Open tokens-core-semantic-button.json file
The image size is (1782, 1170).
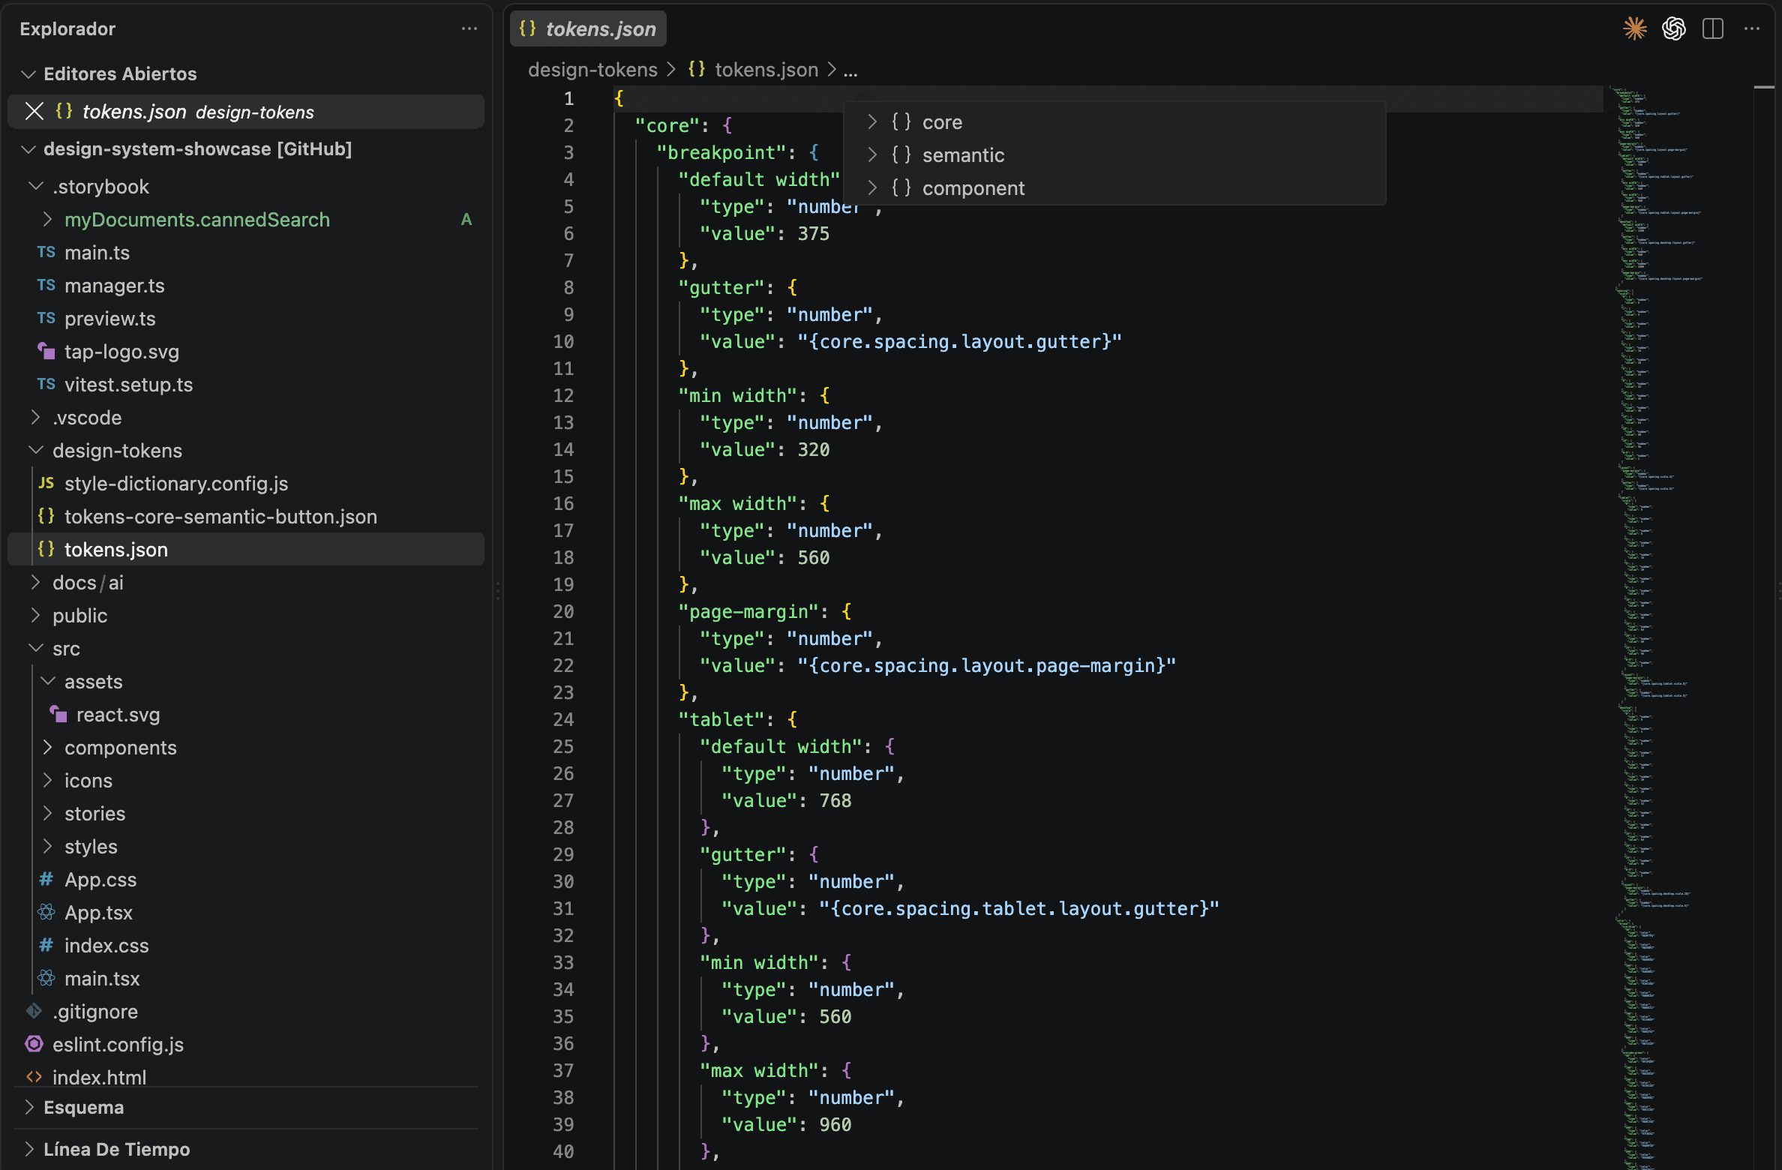[246, 516]
